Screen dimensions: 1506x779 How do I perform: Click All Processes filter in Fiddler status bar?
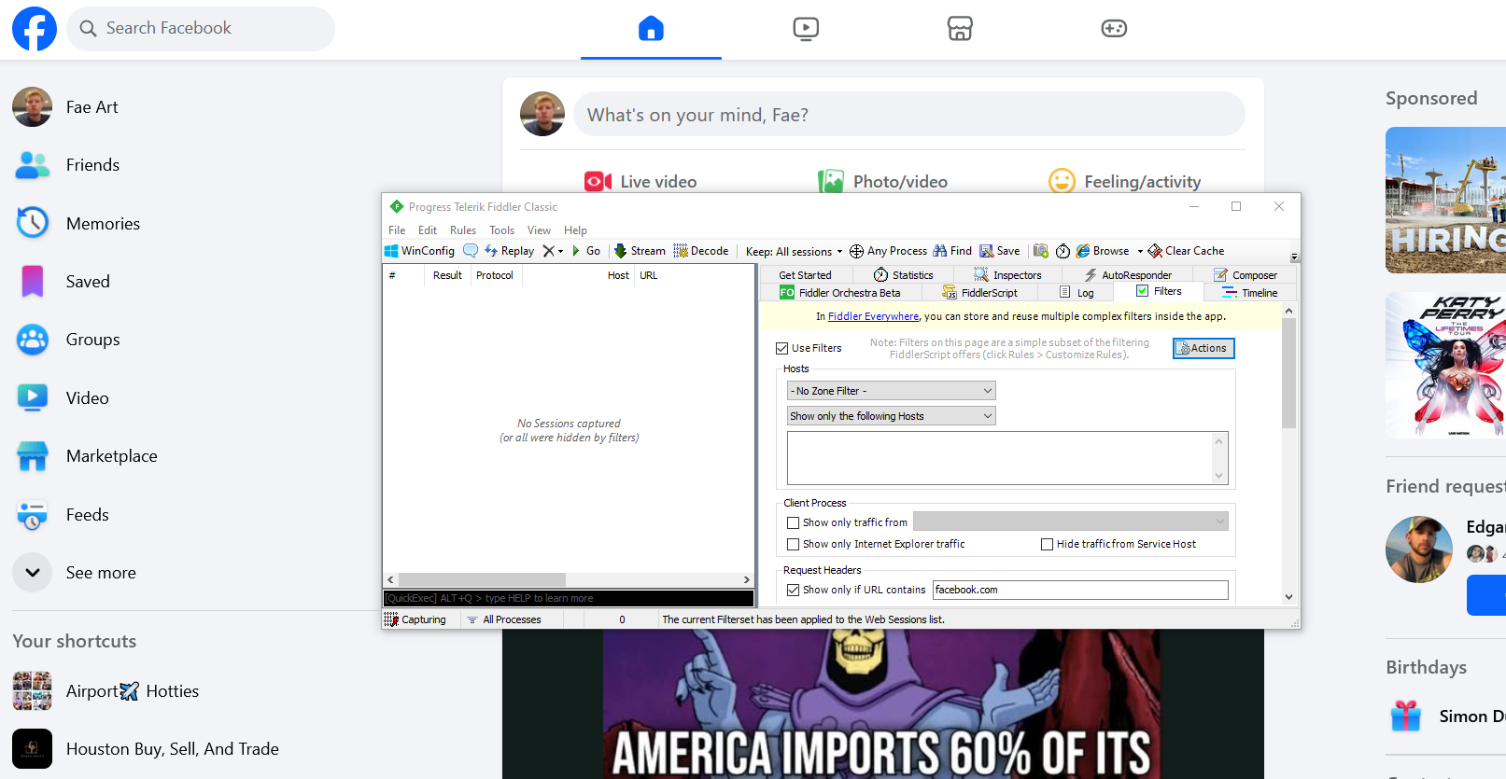(504, 619)
